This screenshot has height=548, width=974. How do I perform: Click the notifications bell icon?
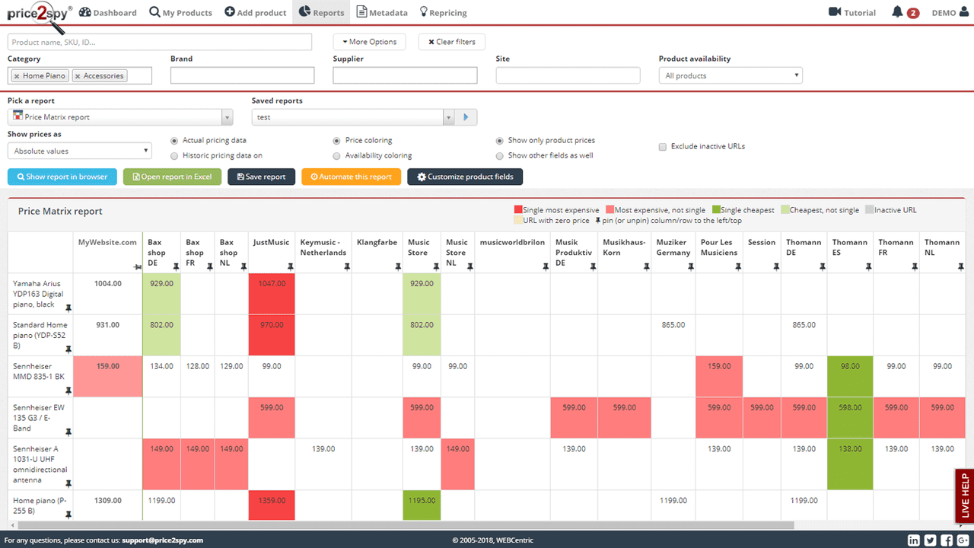click(x=897, y=12)
